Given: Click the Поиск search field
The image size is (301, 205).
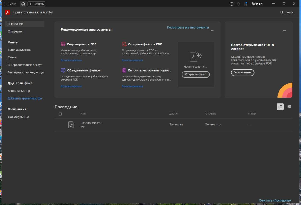Looking at the screenshot, I should [x=287, y=12].
